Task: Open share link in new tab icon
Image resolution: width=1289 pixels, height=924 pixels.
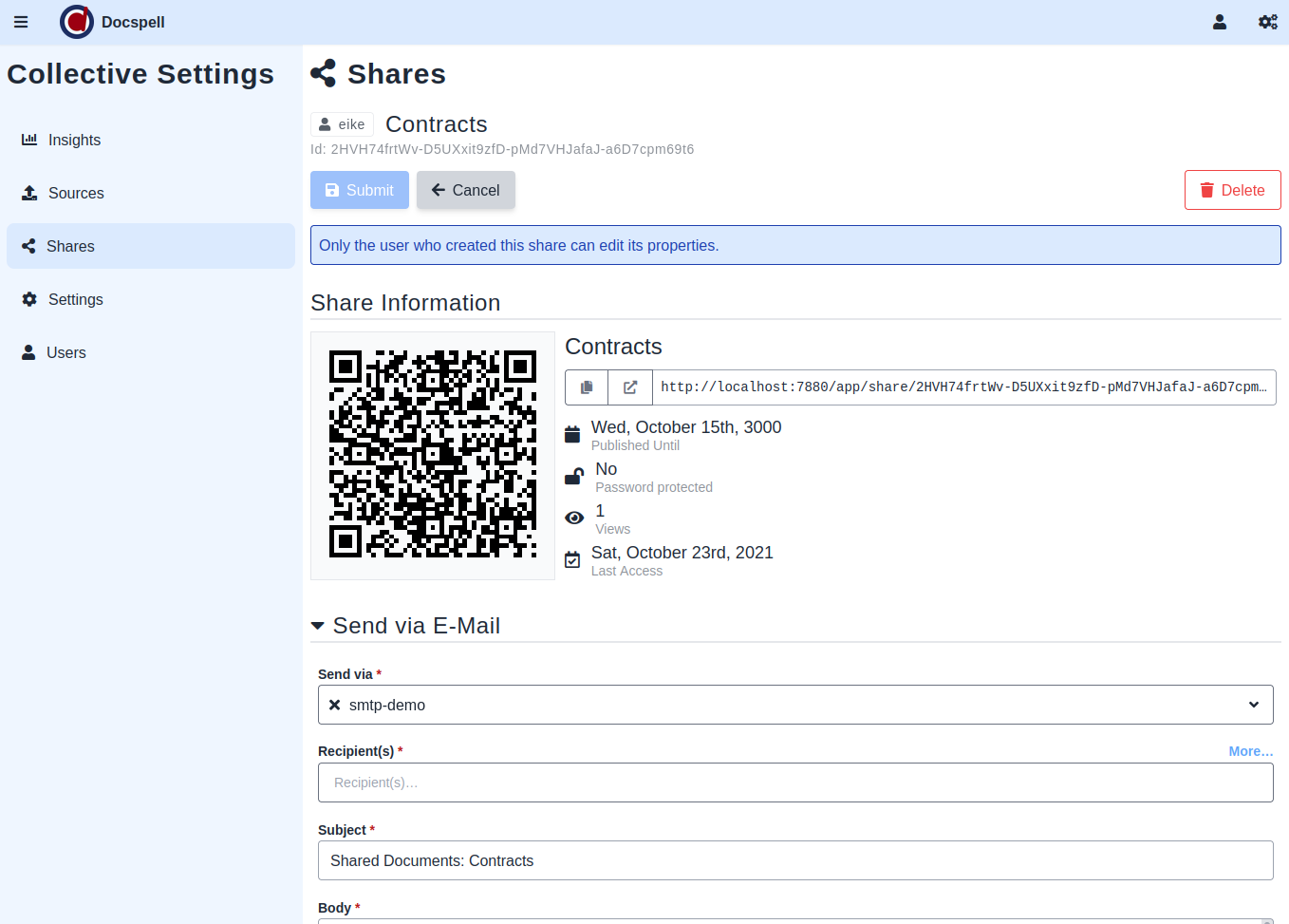Action: coord(630,387)
